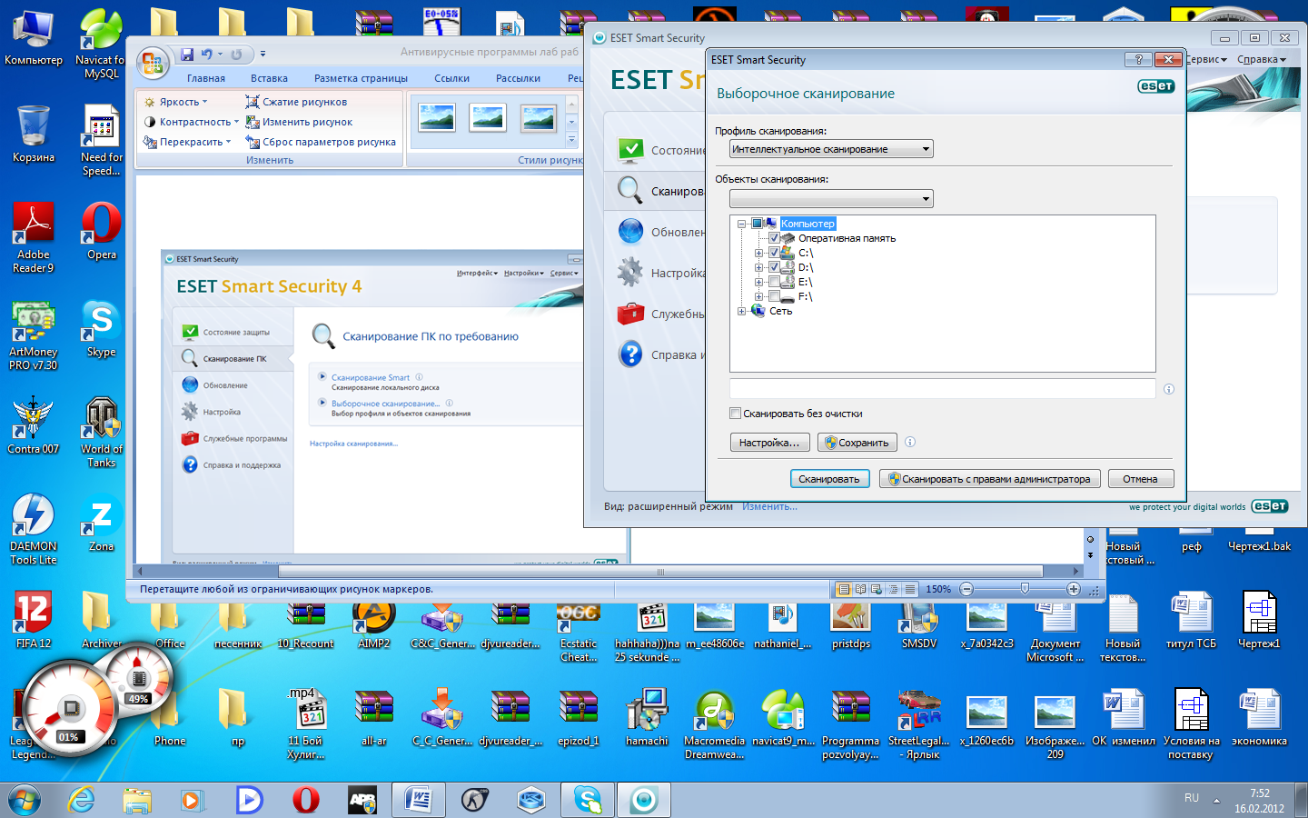Click the Office round button in Word
Viewport: 1308px width, 818px height.
[x=153, y=64]
